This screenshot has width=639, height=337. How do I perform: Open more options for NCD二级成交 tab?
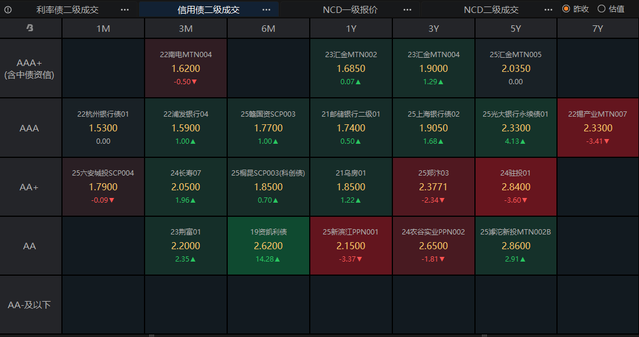pos(549,10)
